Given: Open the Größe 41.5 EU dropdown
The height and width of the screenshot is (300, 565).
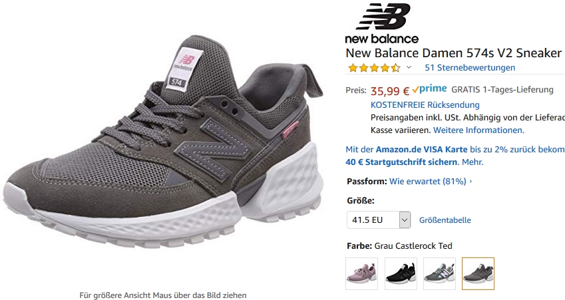Looking at the screenshot, I should click(x=379, y=220).
